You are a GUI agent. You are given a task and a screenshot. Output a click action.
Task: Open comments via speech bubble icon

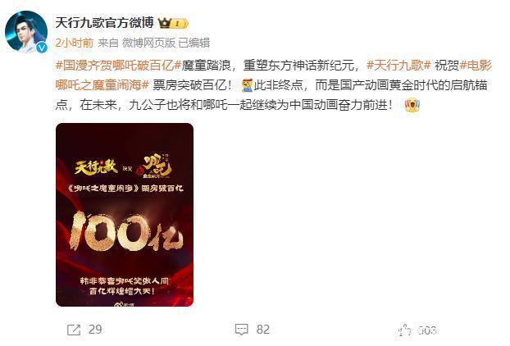241,330
